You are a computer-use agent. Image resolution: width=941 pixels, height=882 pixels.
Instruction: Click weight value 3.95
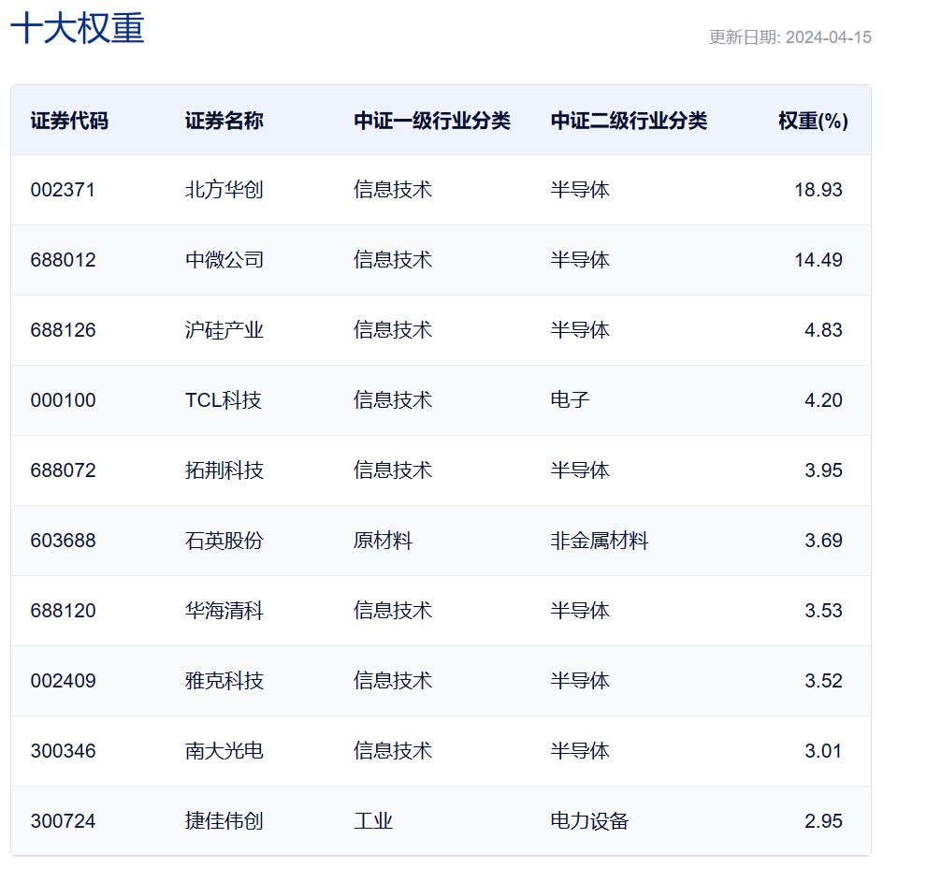(x=823, y=470)
